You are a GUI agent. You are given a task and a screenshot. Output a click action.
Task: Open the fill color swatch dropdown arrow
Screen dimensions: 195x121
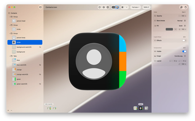(175, 29)
